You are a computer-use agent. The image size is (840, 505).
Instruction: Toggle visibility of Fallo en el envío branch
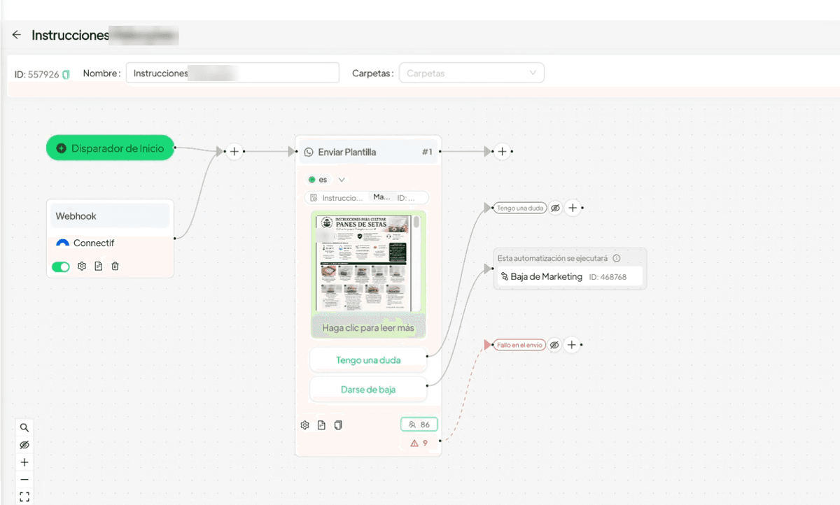(554, 345)
